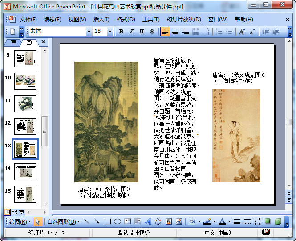Screen dimensions: 296x241
Task: Open the 绘图(R) drawing menu
Action: 20,222
